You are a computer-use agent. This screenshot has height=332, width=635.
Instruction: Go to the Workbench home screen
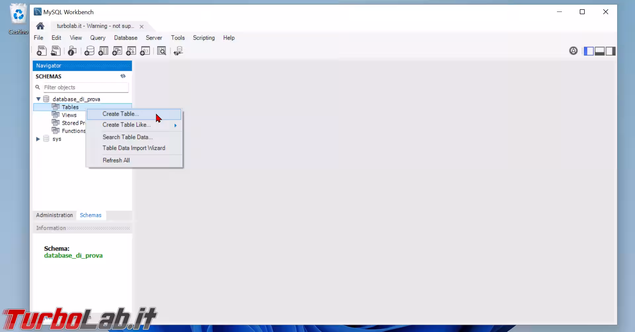40,26
